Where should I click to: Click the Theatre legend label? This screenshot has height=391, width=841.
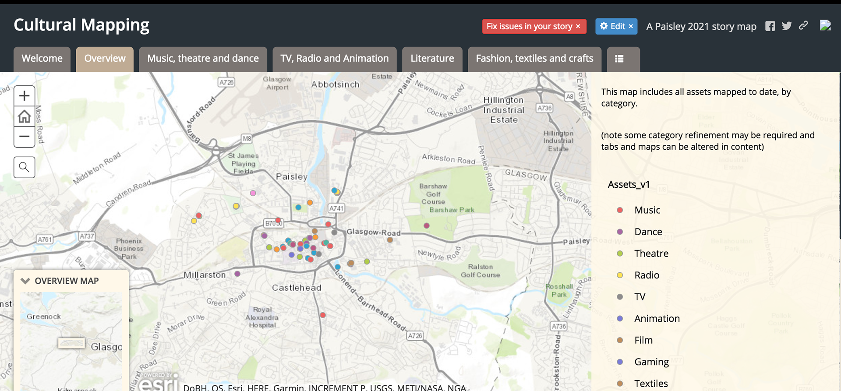tap(651, 254)
